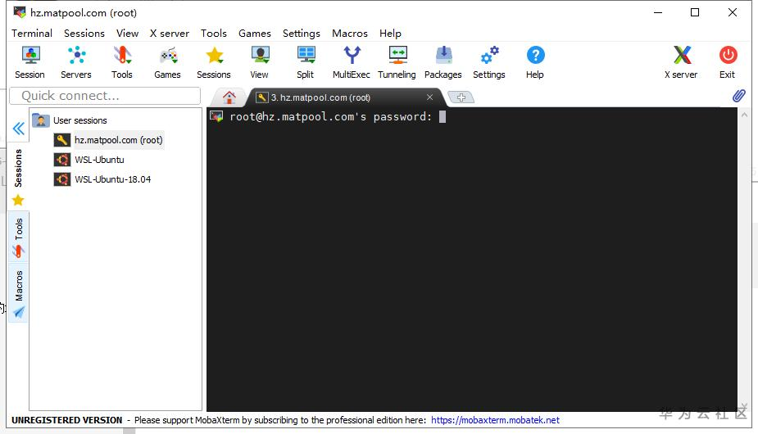Open the Packages toolbar icon
The height and width of the screenshot is (434, 758).
click(443, 63)
